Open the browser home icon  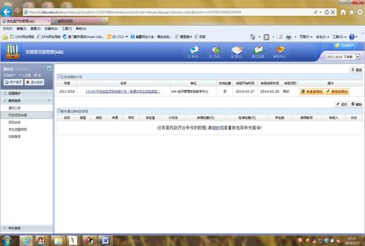coord(343,12)
